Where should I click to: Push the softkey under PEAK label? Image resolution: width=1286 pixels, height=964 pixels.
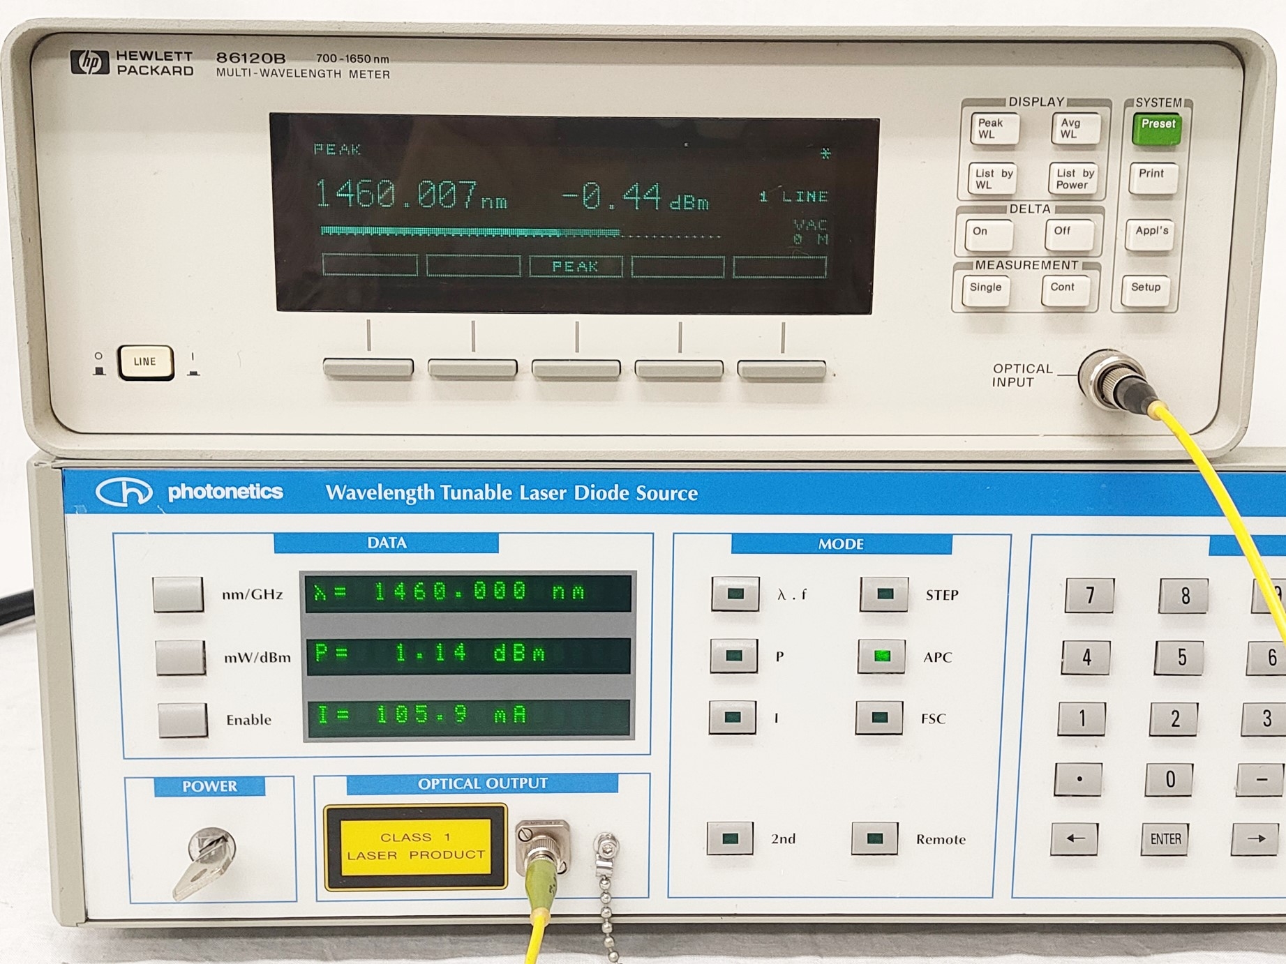(x=576, y=368)
